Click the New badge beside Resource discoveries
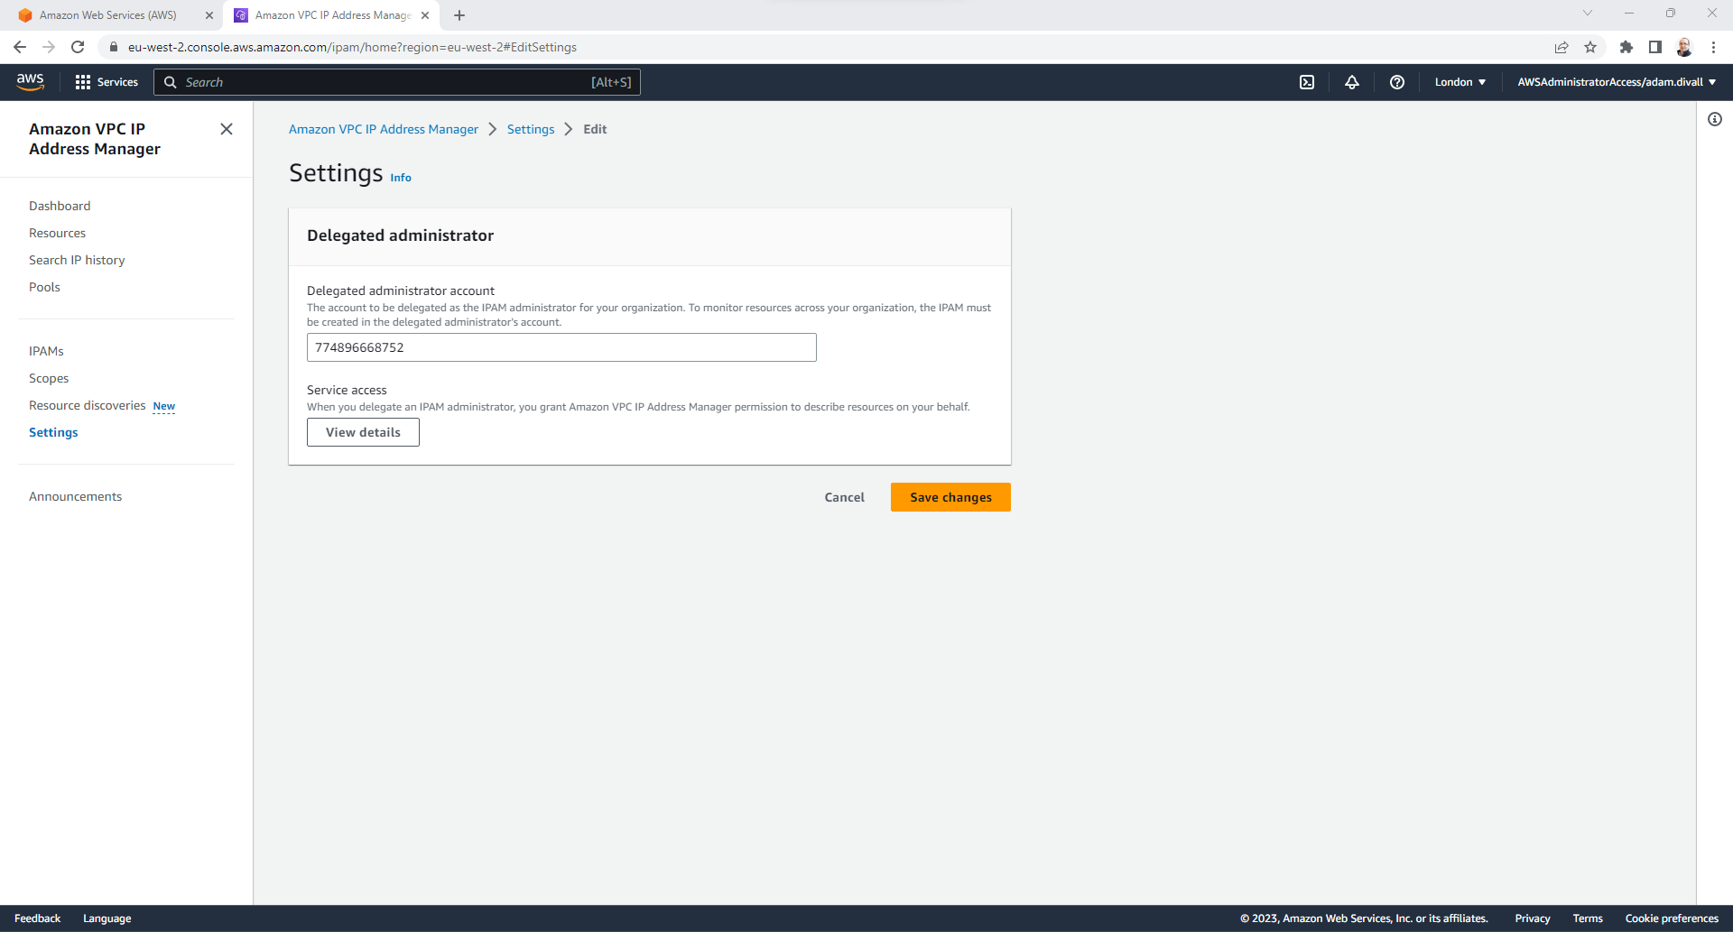This screenshot has width=1733, height=932. [x=164, y=406]
